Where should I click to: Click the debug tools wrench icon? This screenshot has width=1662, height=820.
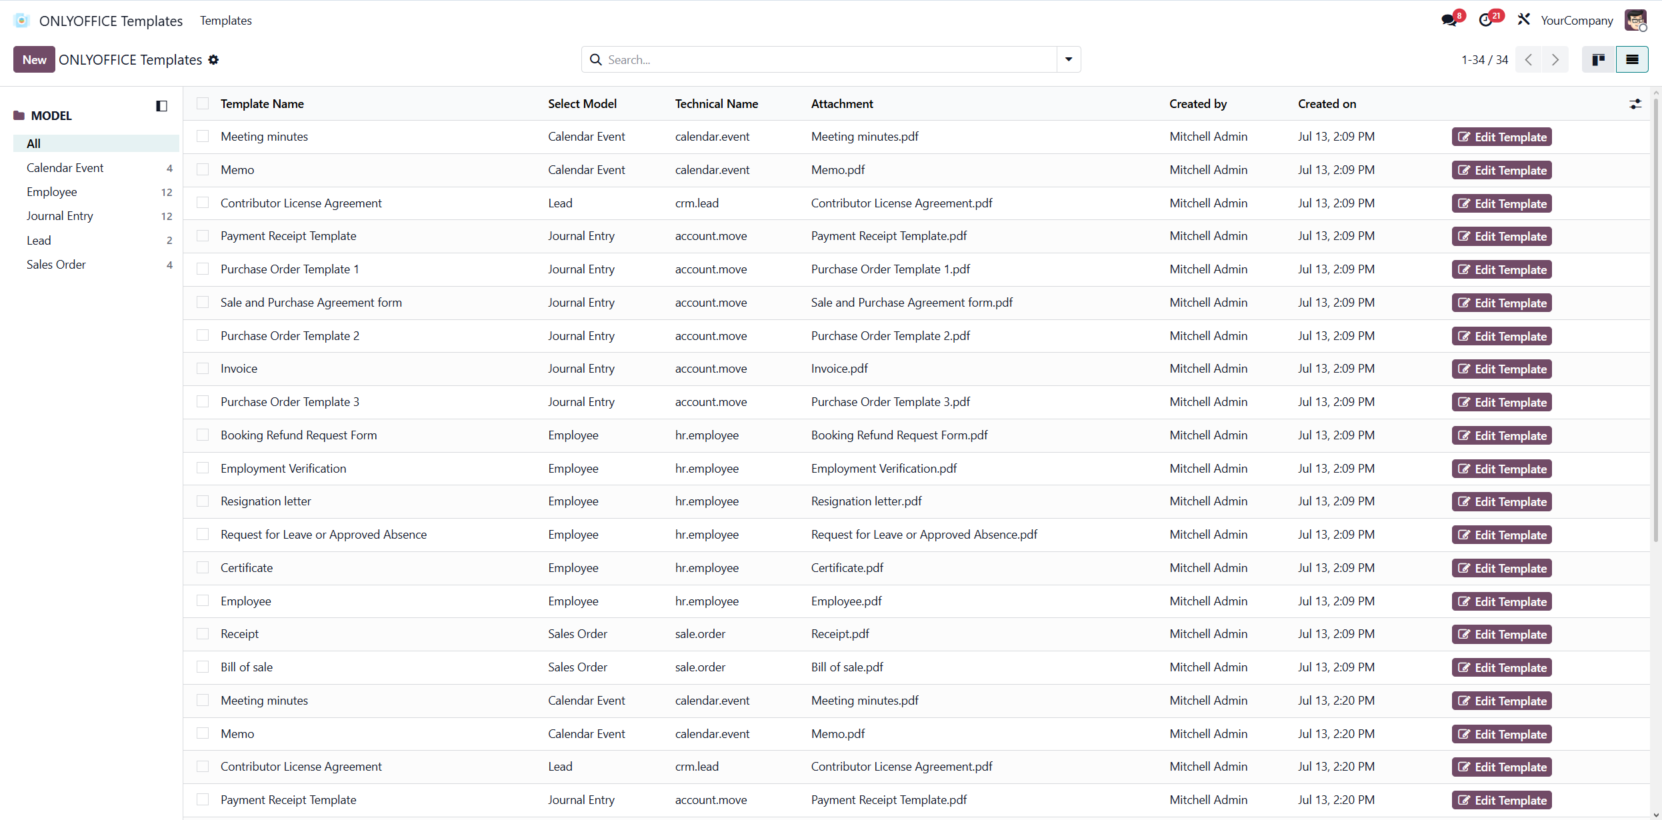(1524, 19)
